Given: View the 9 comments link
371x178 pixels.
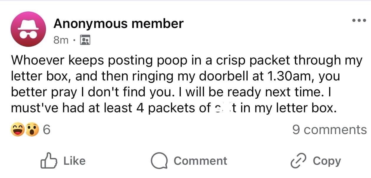Looking at the screenshot, I should (x=329, y=130).
